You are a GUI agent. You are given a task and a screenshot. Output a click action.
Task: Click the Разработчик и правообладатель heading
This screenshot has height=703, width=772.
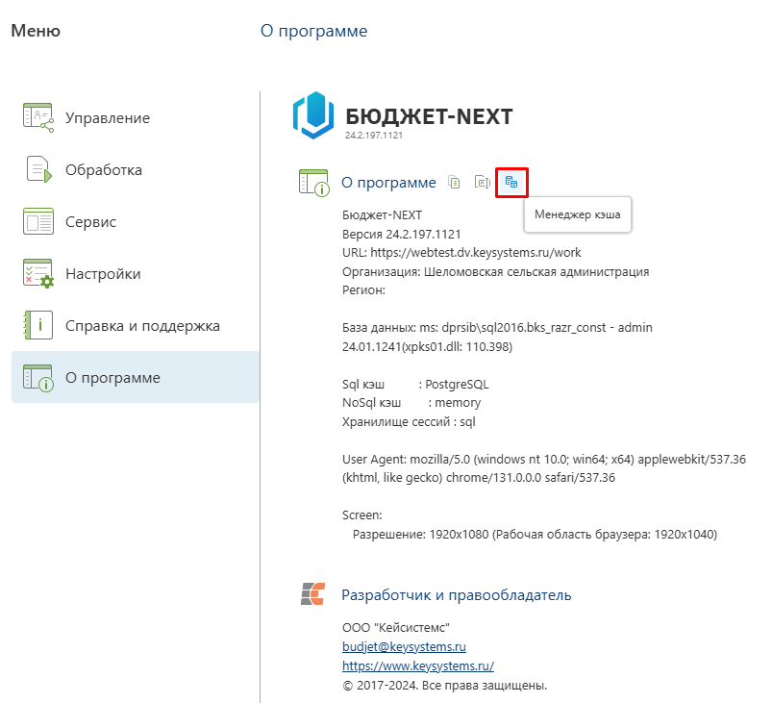[457, 595]
